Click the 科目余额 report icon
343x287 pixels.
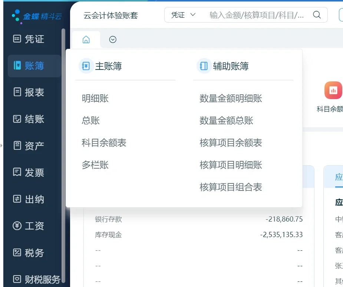click(333, 90)
